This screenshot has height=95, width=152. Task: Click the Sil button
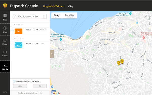40,86
